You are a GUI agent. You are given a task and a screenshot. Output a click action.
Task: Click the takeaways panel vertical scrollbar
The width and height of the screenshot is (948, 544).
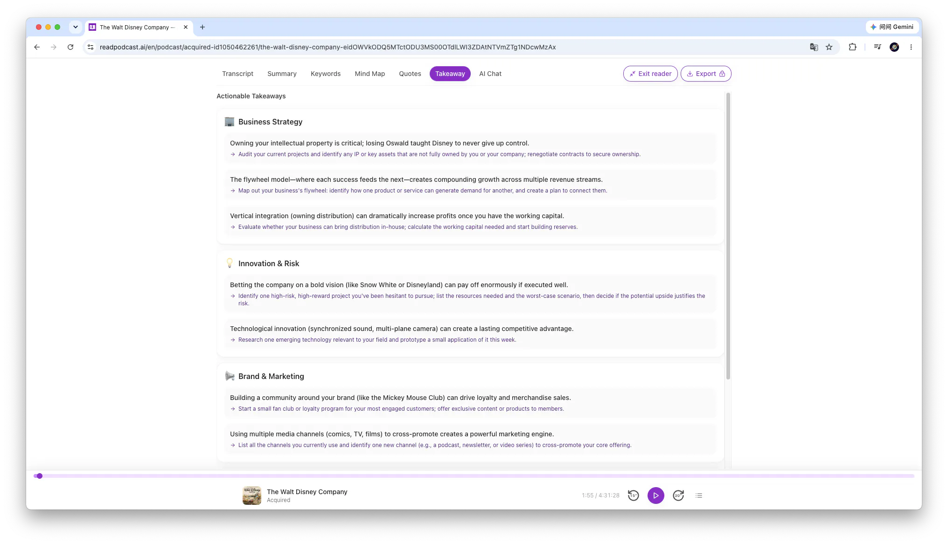[728, 236]
